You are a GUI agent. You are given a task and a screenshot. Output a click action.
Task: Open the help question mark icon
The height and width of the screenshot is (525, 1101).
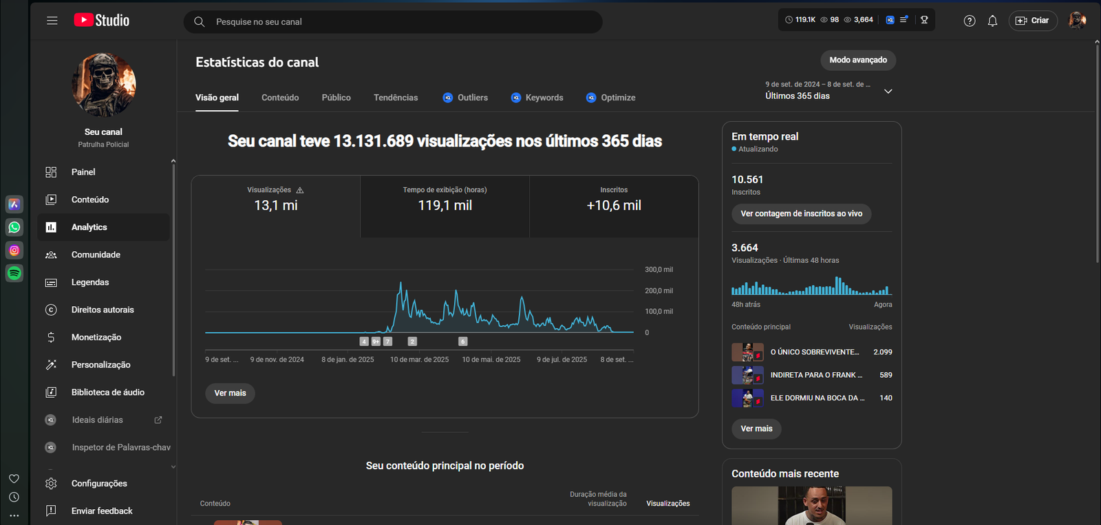pos(970,21)
